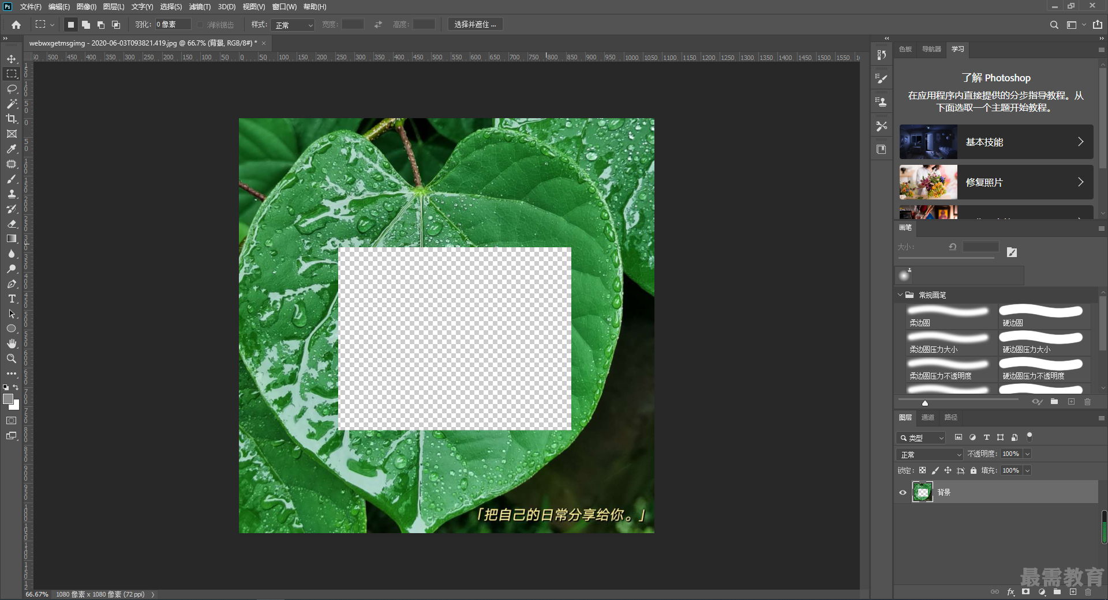Image resolution: width=1108 pixels, height=600 pixels.
Task: Select the Pen tool
Action: [x=12, y=284]
